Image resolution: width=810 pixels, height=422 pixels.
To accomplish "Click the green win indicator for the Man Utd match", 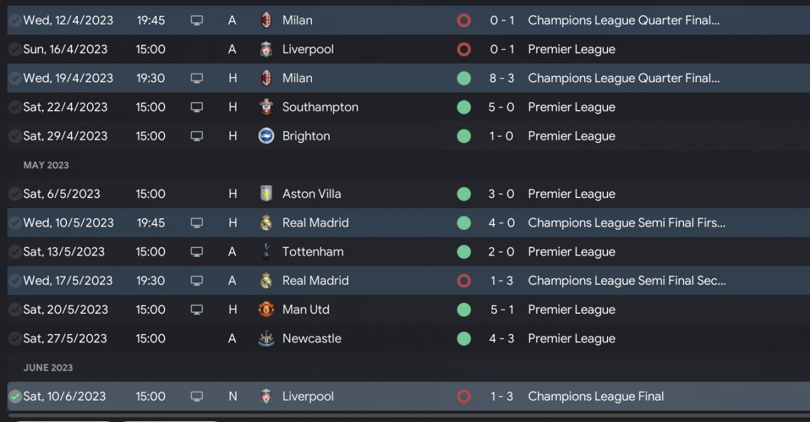I will [x=464, y=309].
